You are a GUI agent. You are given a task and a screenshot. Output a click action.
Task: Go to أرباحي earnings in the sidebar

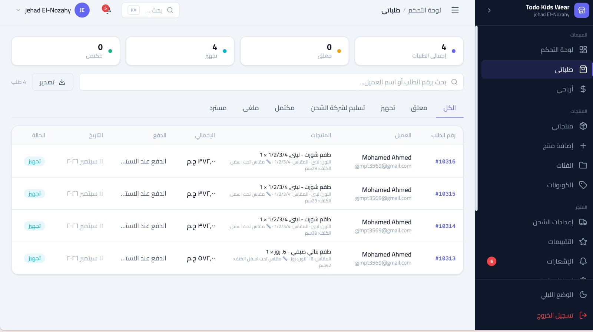pos(537,89)
